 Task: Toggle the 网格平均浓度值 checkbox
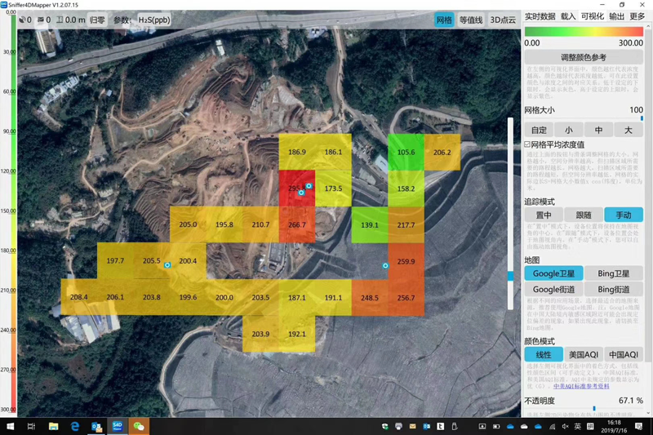(527, 144)
